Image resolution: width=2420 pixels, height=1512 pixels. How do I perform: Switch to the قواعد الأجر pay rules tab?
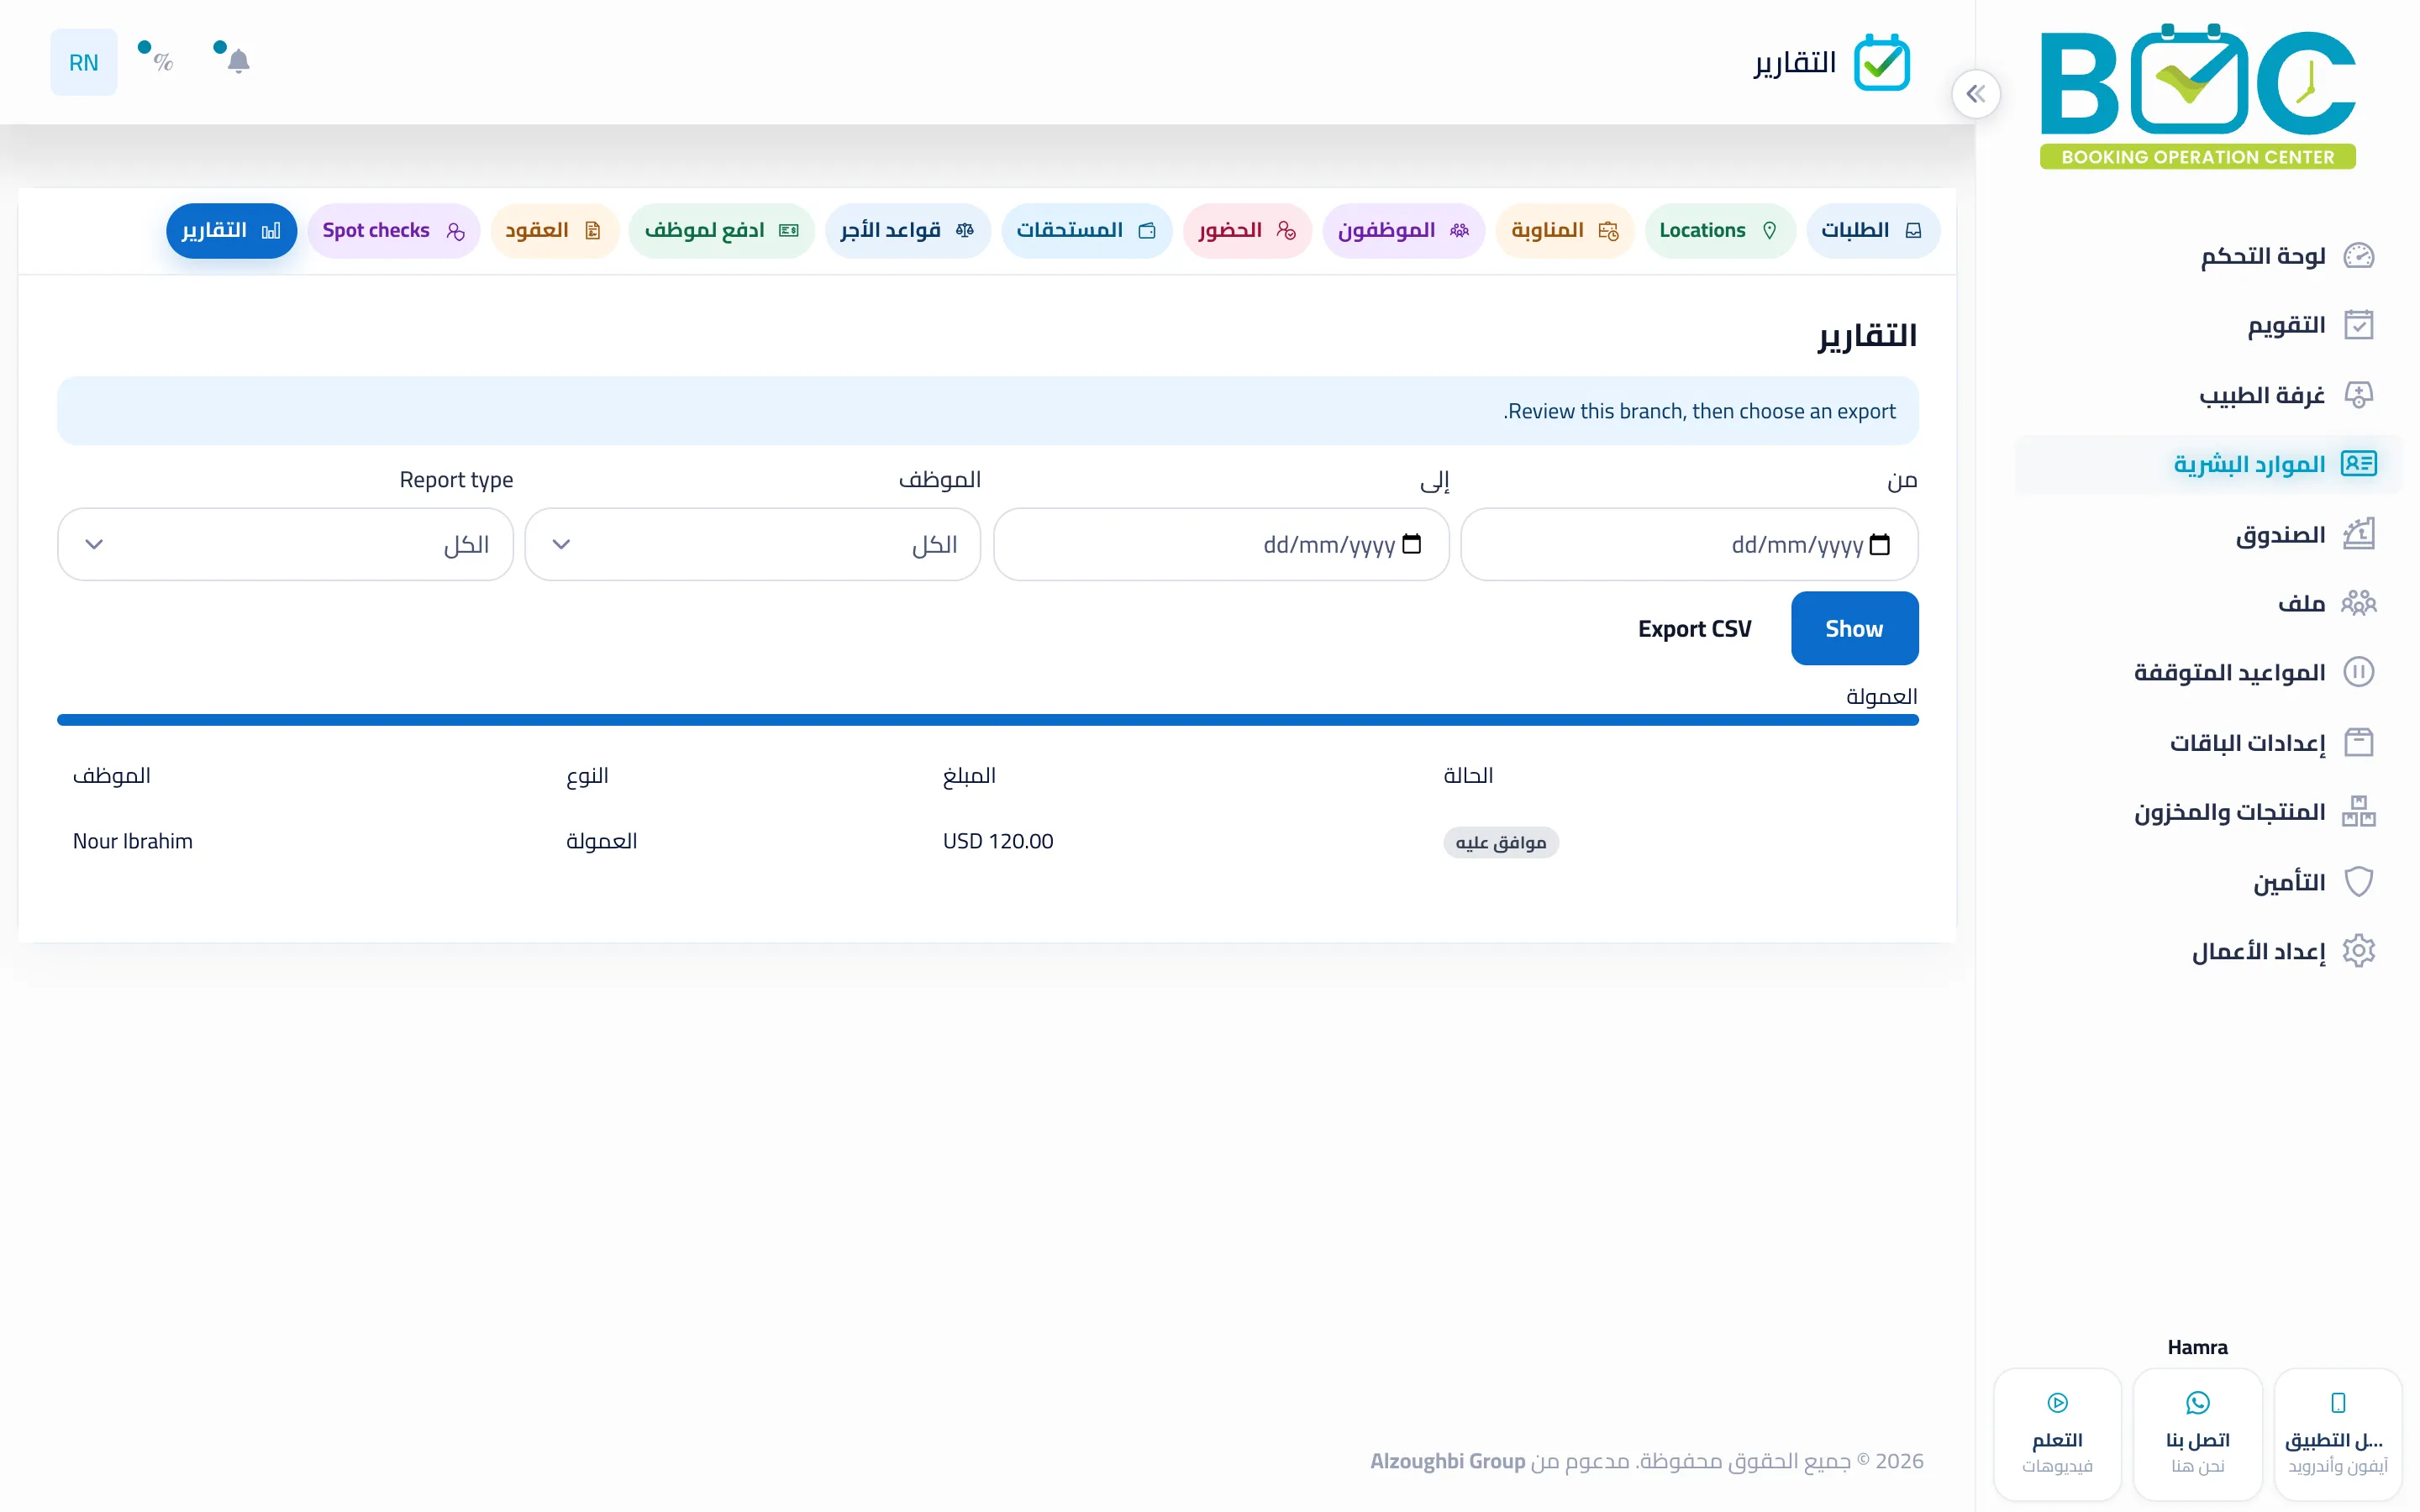pos(907,231)
